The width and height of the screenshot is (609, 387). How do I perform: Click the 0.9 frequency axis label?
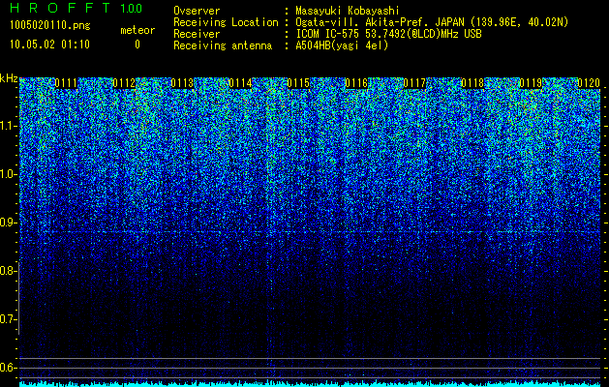tap(7, 223)
